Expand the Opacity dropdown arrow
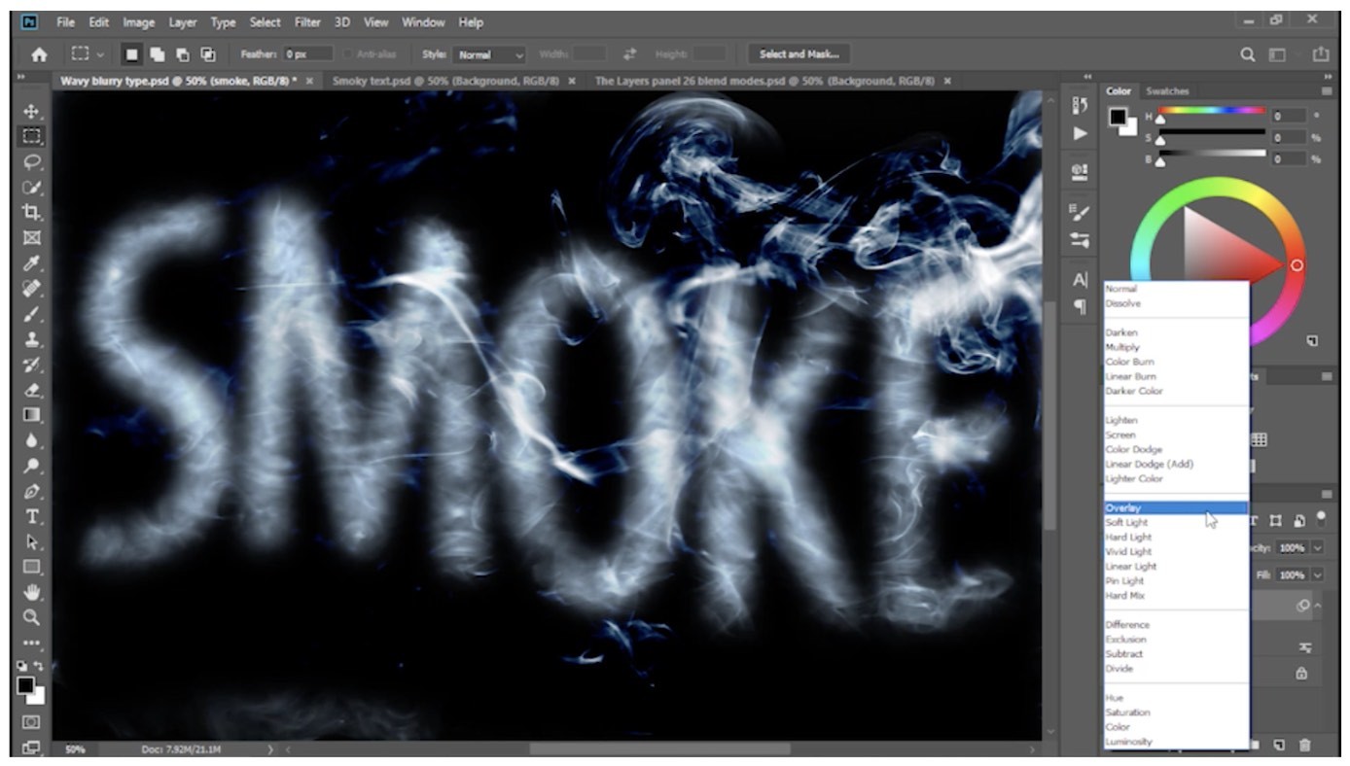This screenshot has width=1350, height=766. [x=1317, y=549]
